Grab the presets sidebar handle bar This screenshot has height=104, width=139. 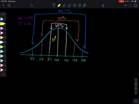(3, 14)
